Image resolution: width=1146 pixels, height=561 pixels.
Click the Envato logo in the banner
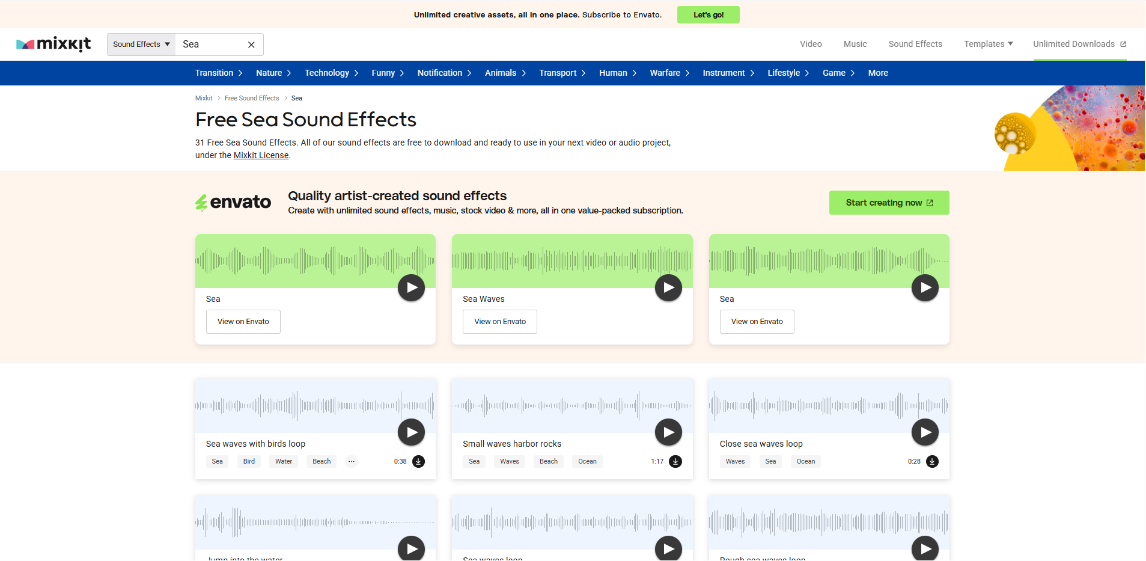click(233, 202)
